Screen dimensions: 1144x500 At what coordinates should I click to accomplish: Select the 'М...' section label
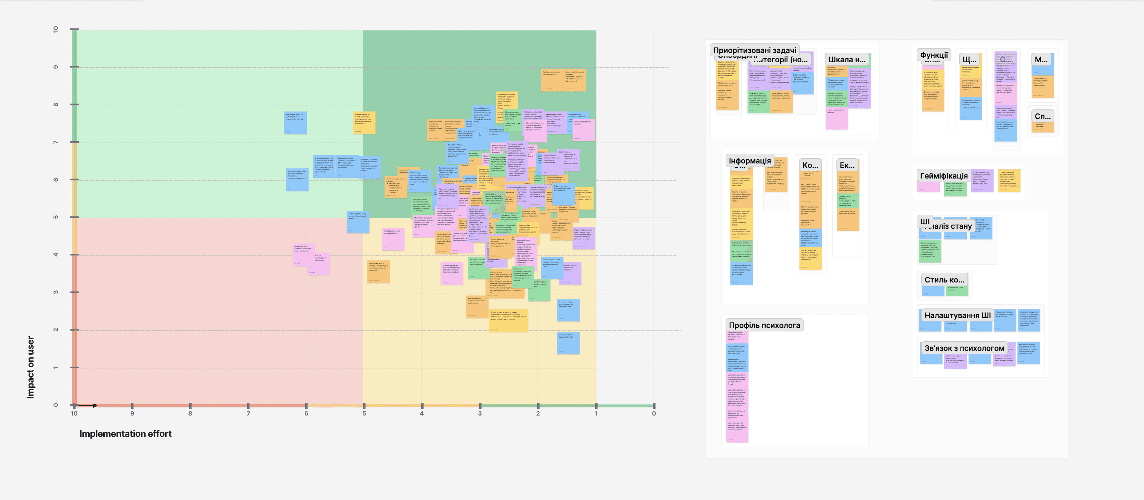pos(1041,60)
